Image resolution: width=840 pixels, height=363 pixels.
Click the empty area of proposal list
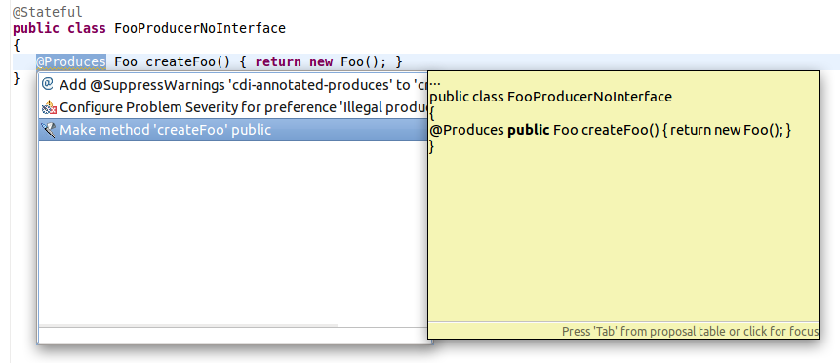pyautogui.click(x=232, y=230)
